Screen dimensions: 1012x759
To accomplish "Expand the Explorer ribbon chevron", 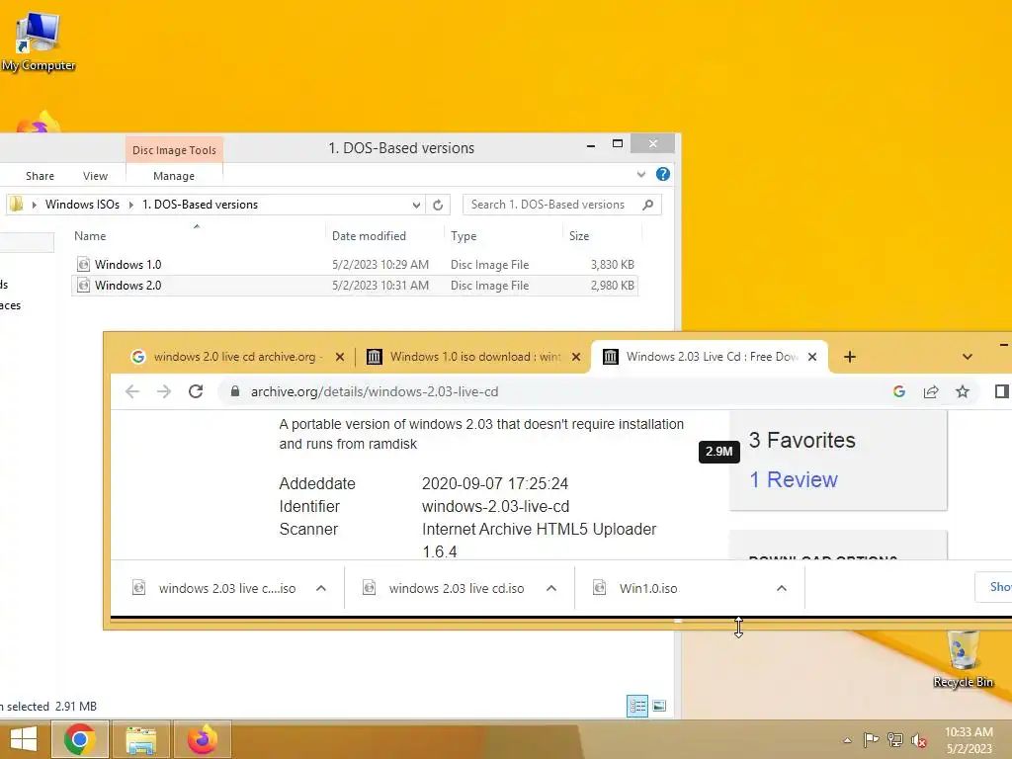I will 640,174.
